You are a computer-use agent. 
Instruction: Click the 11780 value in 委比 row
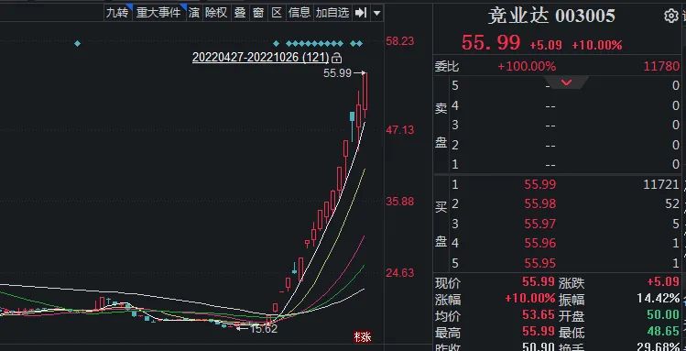661,67
